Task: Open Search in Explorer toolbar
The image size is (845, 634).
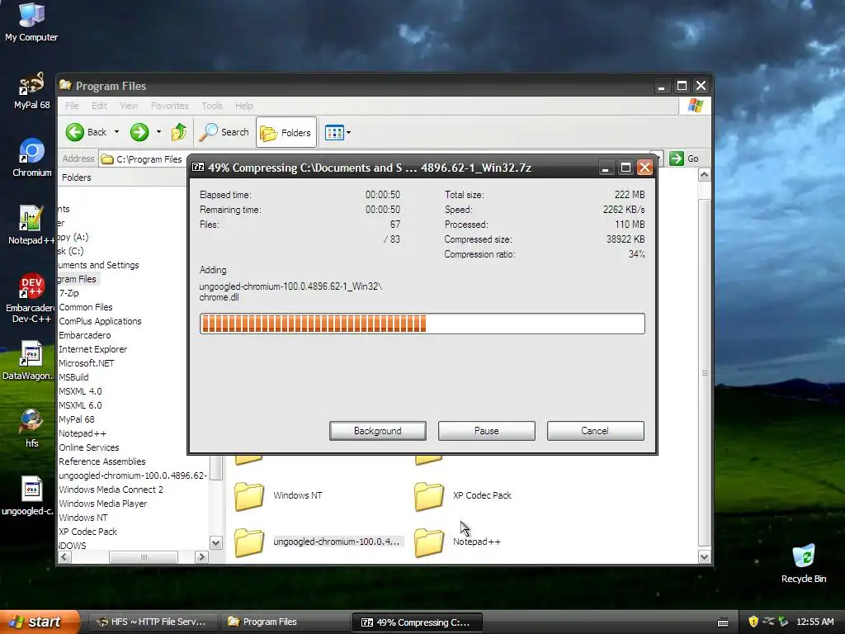Action: click(x=224, y=132)
